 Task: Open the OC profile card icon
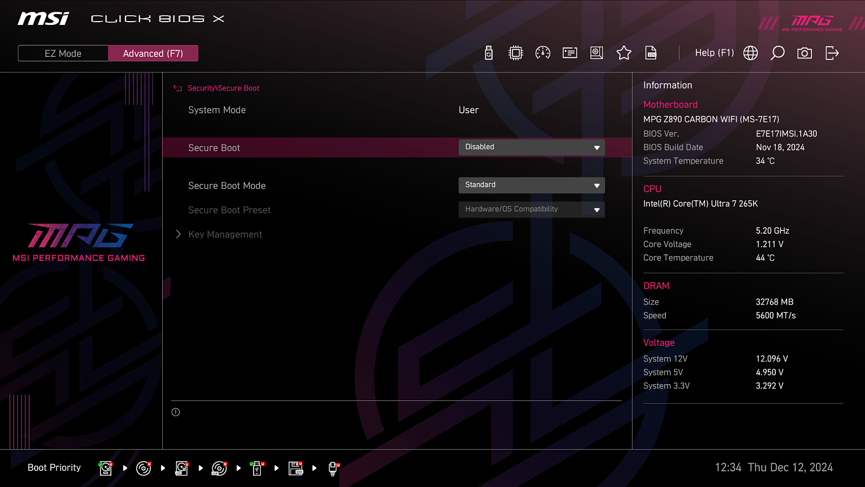570,53
